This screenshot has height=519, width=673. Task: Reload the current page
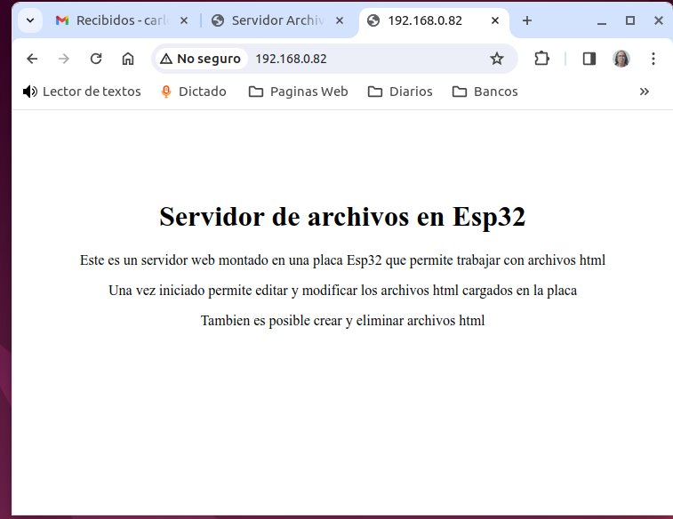click(96, 59)
